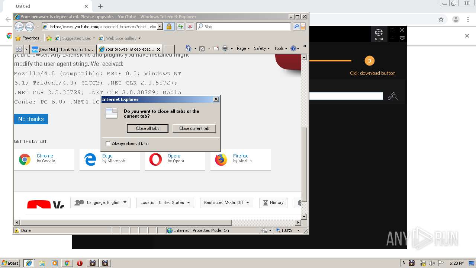Open the Location: United States dropdown
The image size is (476, 268).
click(165, 202)
